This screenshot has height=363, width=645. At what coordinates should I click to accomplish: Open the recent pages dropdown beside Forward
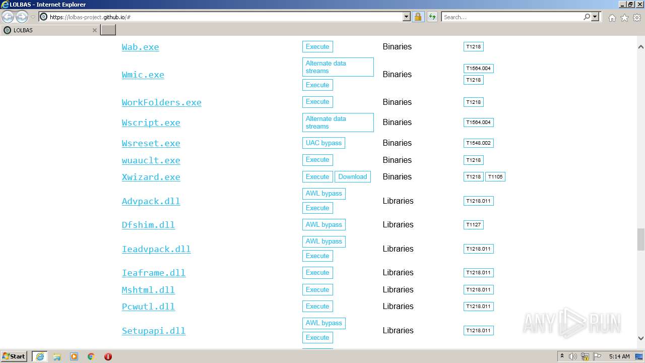pyautogui.click(x=33, y=17)
